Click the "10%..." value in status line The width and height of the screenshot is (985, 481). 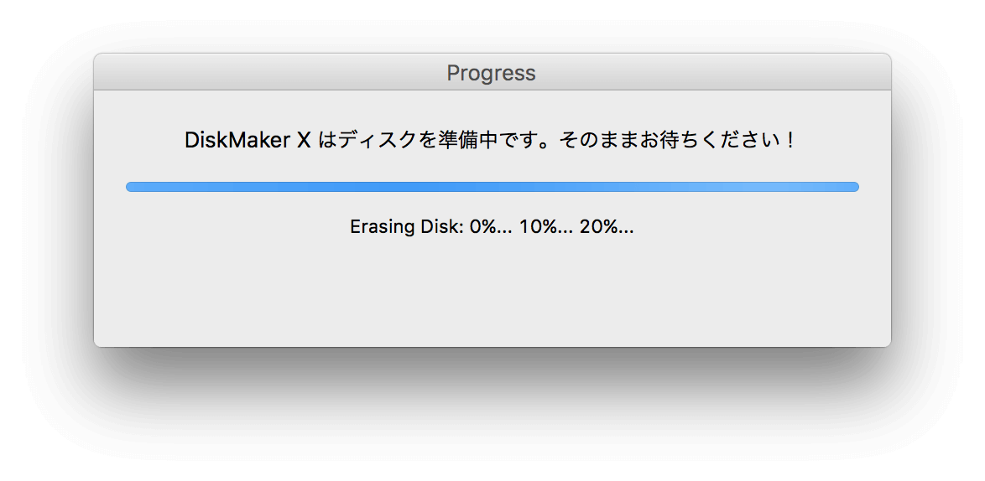click(x=546, y=227)
